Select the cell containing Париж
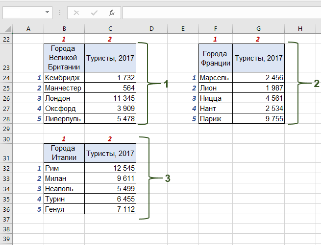321x245 pixels. coord(216,119)
